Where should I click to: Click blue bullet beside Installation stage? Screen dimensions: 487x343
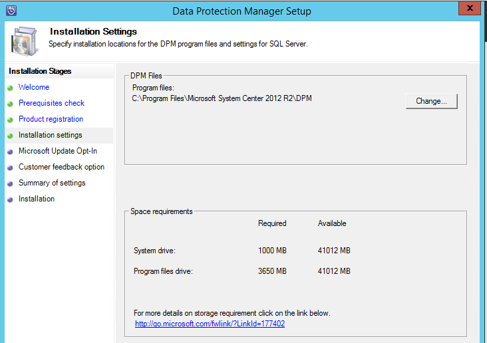tap(10, 199)
